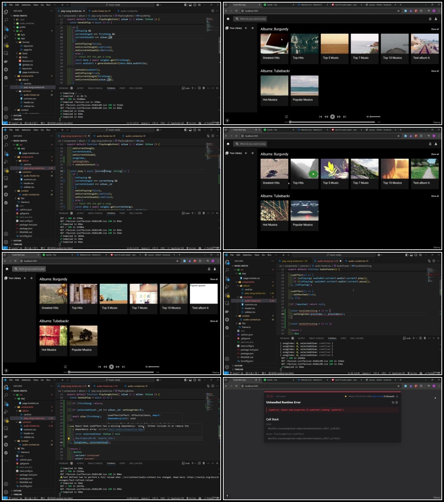Bookmark page with star in laptop-cover browser
This screenshot has width=444, height=502.
[x=399, y=11]
